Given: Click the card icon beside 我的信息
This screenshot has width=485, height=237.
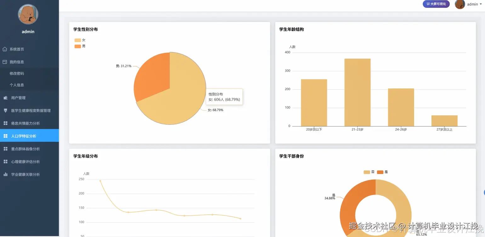Looking at the screenshot, I should [x=5, y=62].
